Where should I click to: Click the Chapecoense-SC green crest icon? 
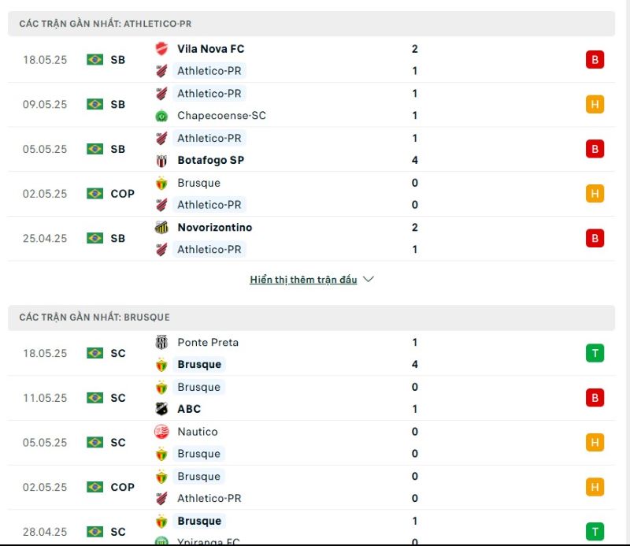pos(161,116)
